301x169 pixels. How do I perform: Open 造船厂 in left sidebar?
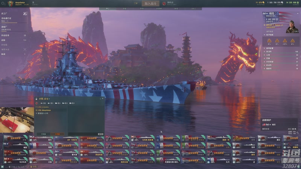coord(14,28)
